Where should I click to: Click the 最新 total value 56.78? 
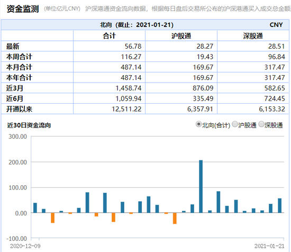133,46
